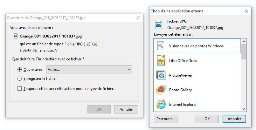Click the Internet Explorer icon

pos(161,104)
